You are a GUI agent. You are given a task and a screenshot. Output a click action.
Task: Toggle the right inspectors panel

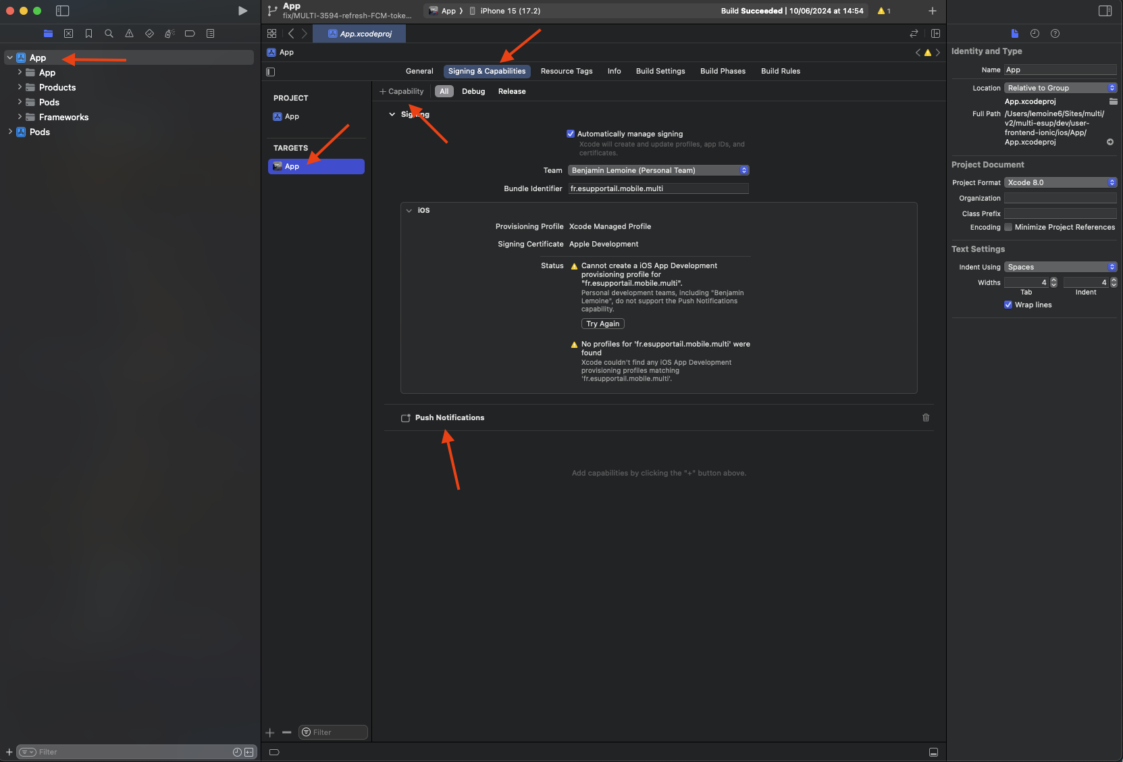point(1105,11)
